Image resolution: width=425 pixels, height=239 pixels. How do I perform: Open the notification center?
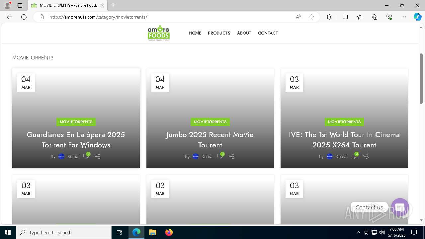coord(414,232)
